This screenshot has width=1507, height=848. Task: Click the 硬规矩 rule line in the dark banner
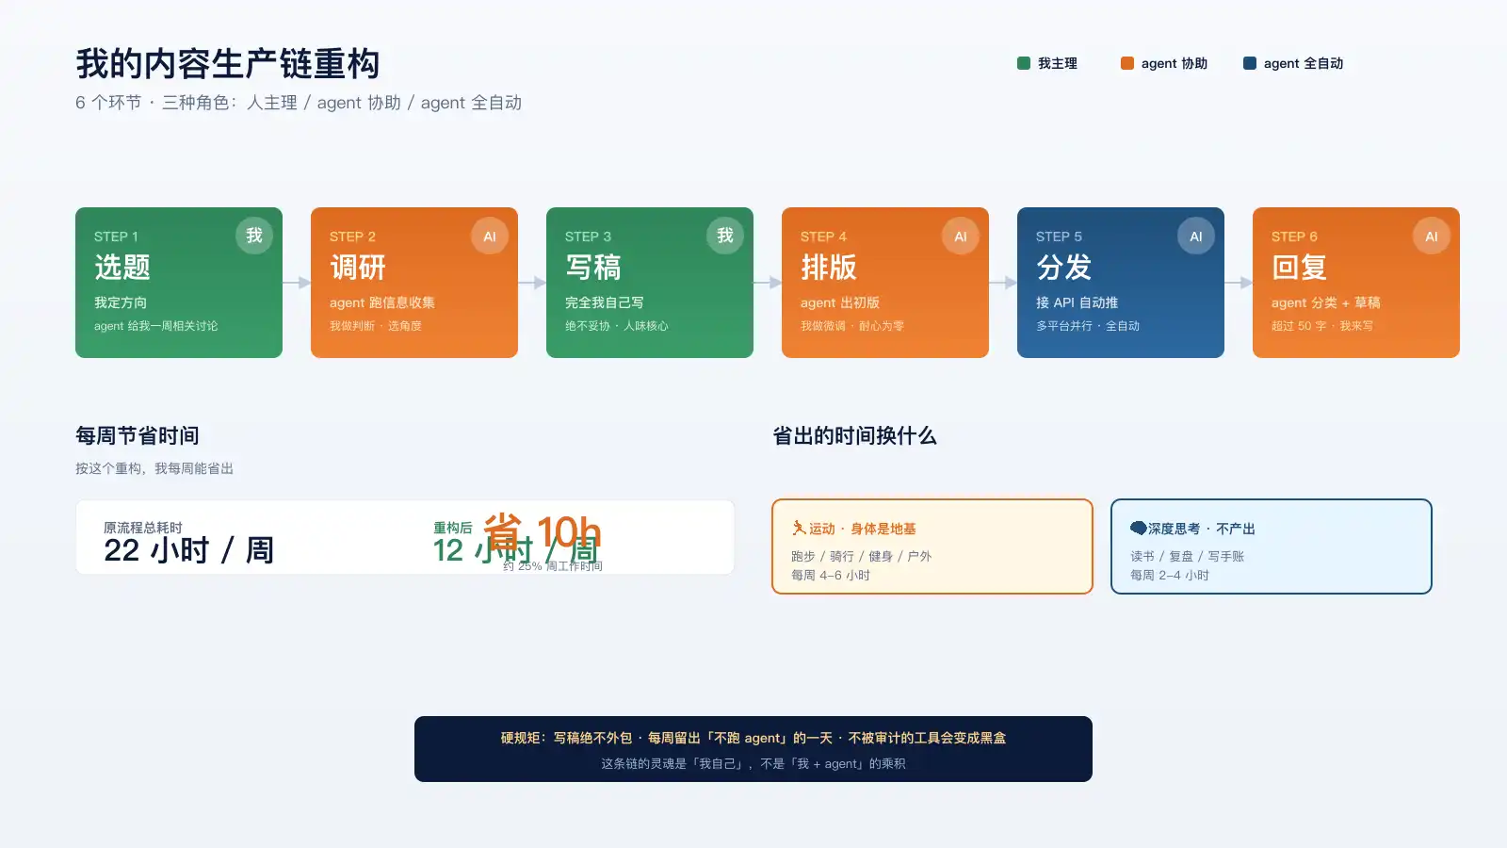(753, 738)
